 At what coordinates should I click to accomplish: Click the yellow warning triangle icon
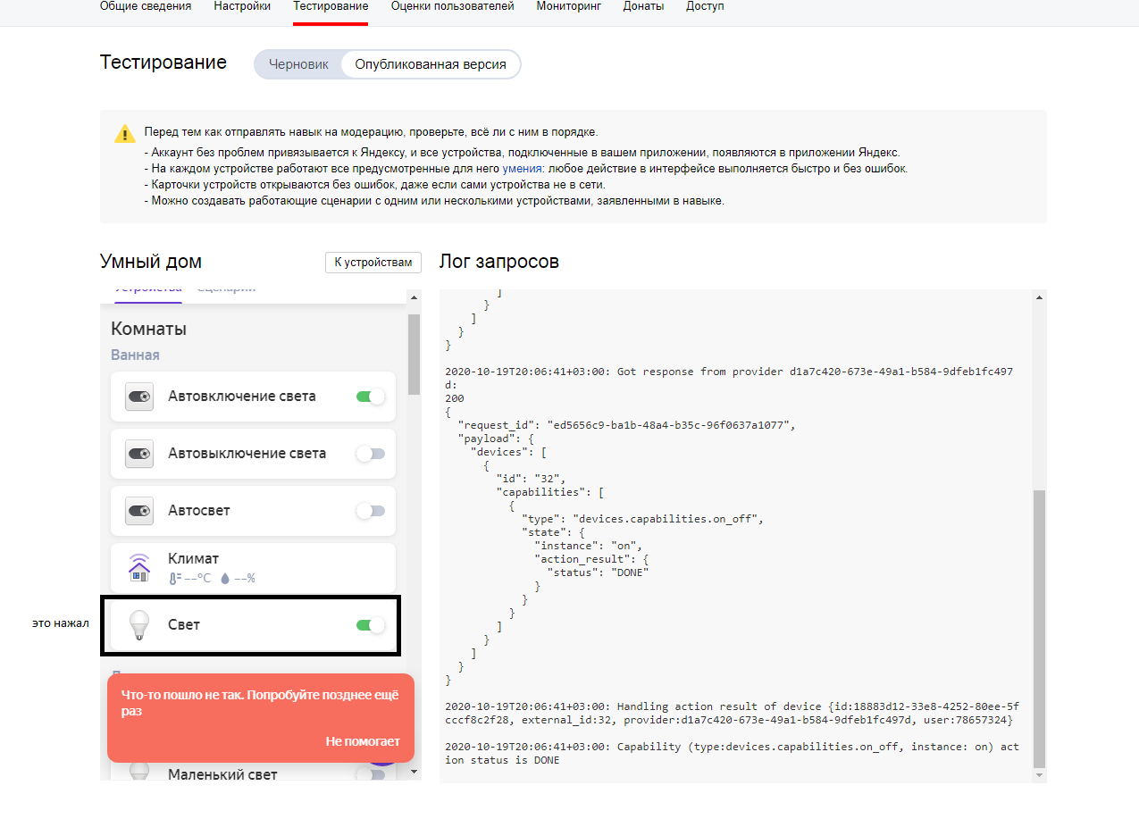click(x=125, y=134)
